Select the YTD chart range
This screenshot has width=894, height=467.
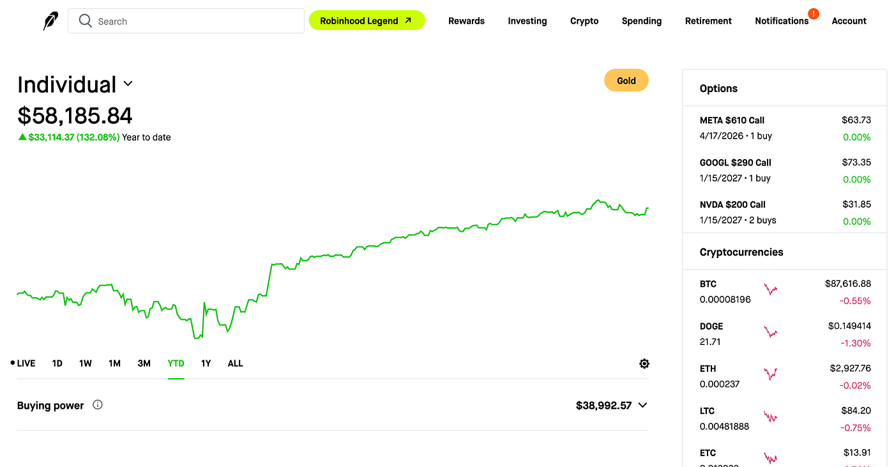click(176, 364)
